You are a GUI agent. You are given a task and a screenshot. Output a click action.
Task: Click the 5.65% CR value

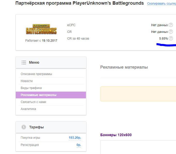[163, 39]
